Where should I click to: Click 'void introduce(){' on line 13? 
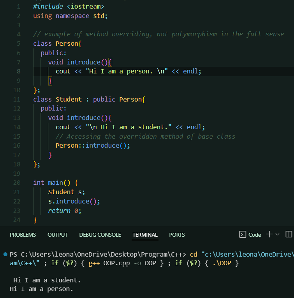(80, 118)
